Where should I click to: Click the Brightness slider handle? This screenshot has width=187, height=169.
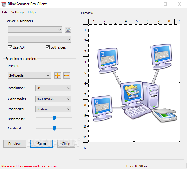[54, 118]
